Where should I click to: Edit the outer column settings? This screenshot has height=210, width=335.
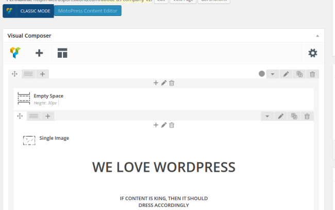click(x=164, y=83)
